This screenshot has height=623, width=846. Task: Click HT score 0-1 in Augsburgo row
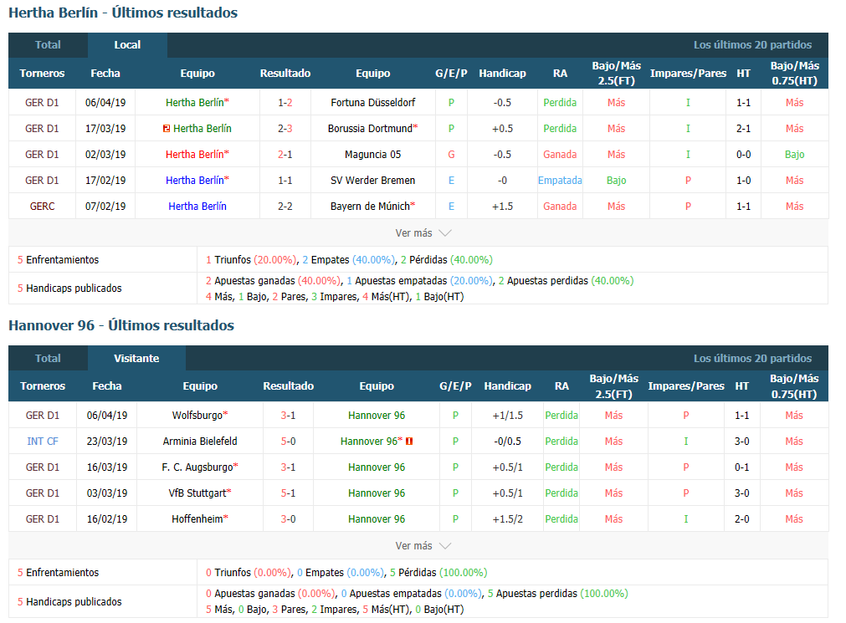tap(742, 467)
